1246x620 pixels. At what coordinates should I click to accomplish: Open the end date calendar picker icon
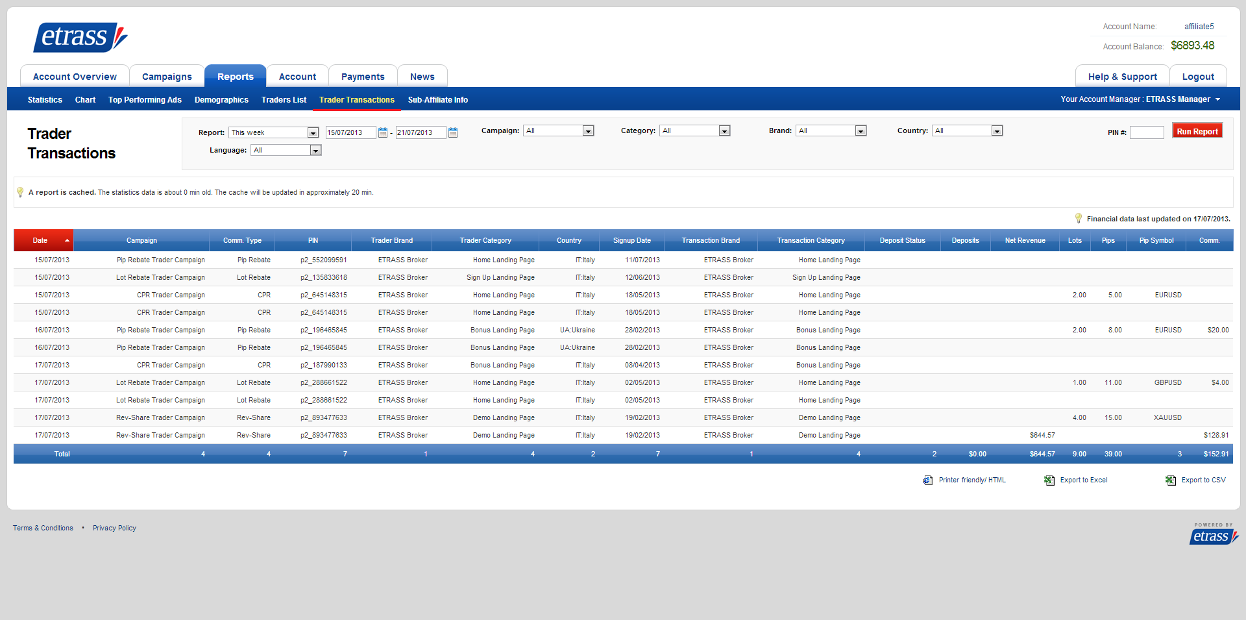click(x=453, y=132)
